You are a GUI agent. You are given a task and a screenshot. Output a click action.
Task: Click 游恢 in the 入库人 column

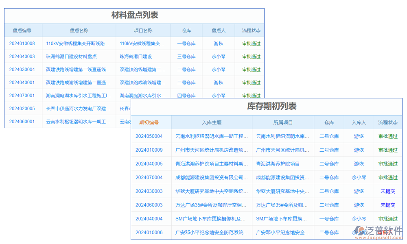[x=359, y=136]
